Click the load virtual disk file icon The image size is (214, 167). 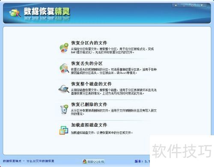(64, 130)
